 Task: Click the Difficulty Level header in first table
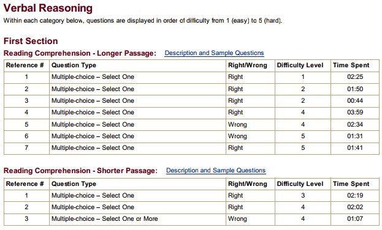pyautogui.click(x=300, y=65)
